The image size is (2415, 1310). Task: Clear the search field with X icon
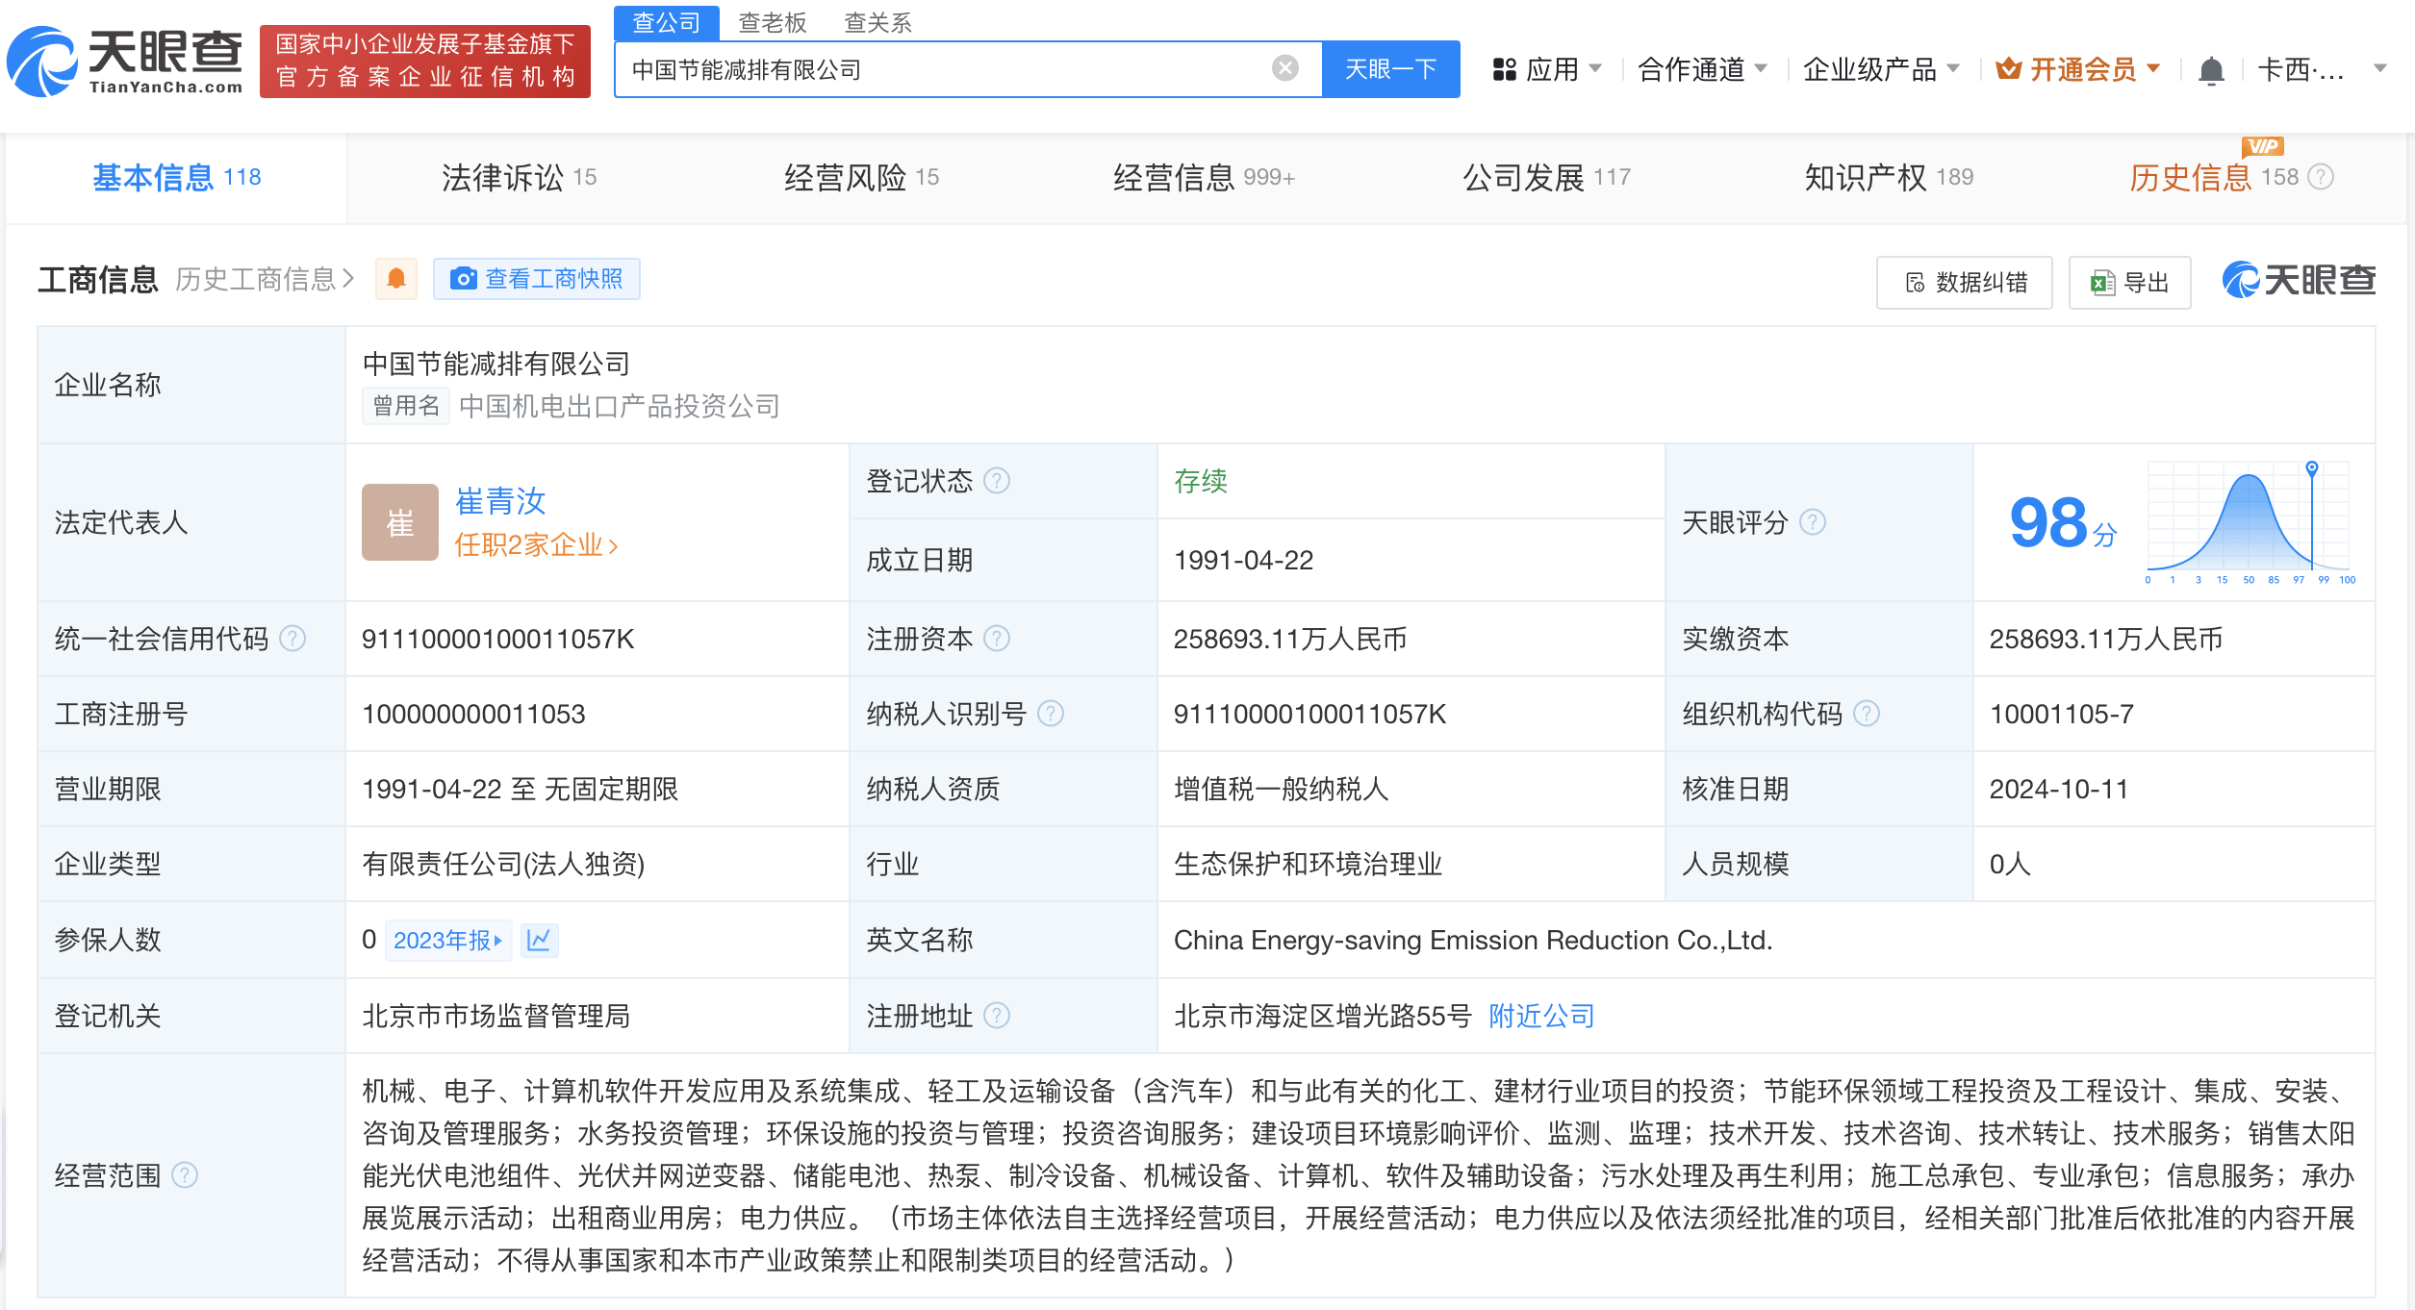1284,68
